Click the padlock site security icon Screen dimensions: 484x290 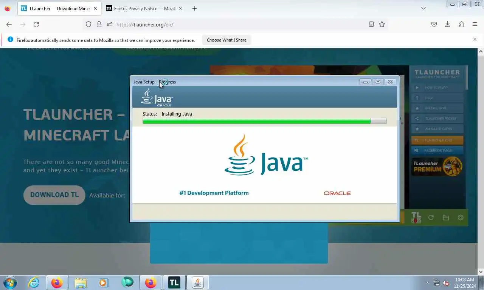(x=99, y=24)
